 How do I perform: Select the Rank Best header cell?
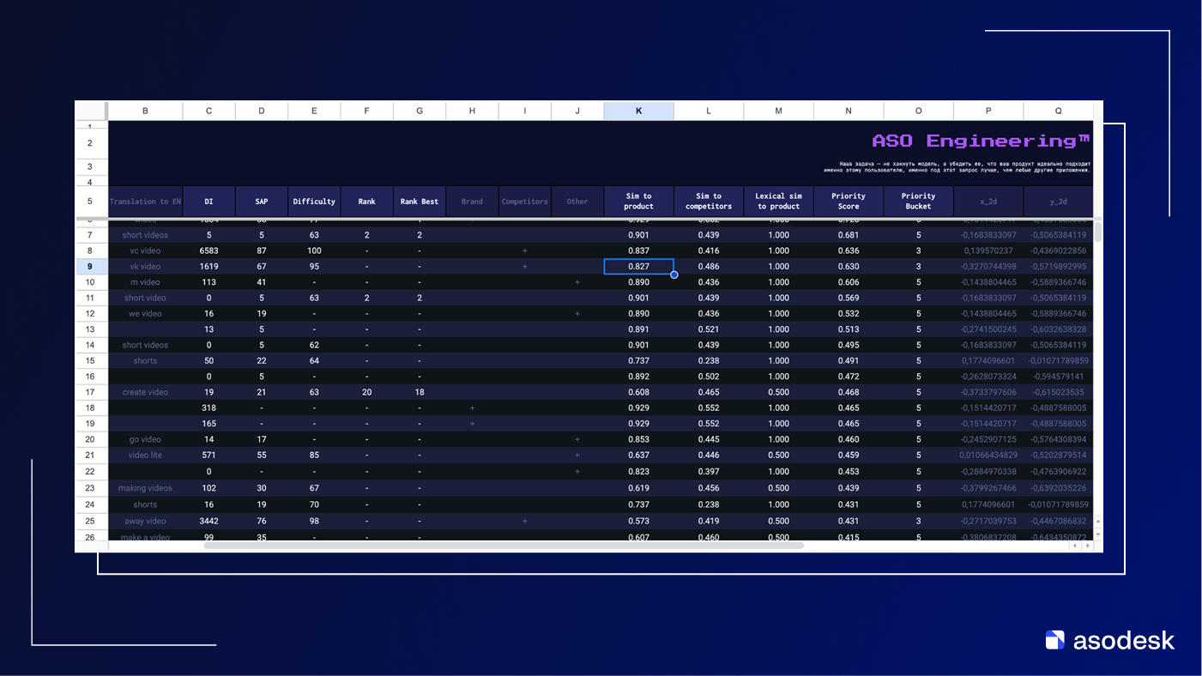click(419, 202)
